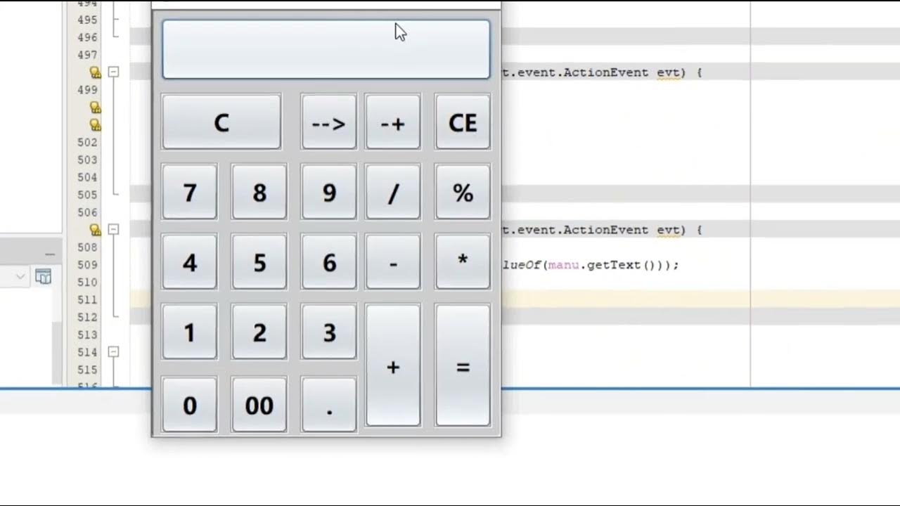Click the tall equals = button
900x506 pixels.
463,365
